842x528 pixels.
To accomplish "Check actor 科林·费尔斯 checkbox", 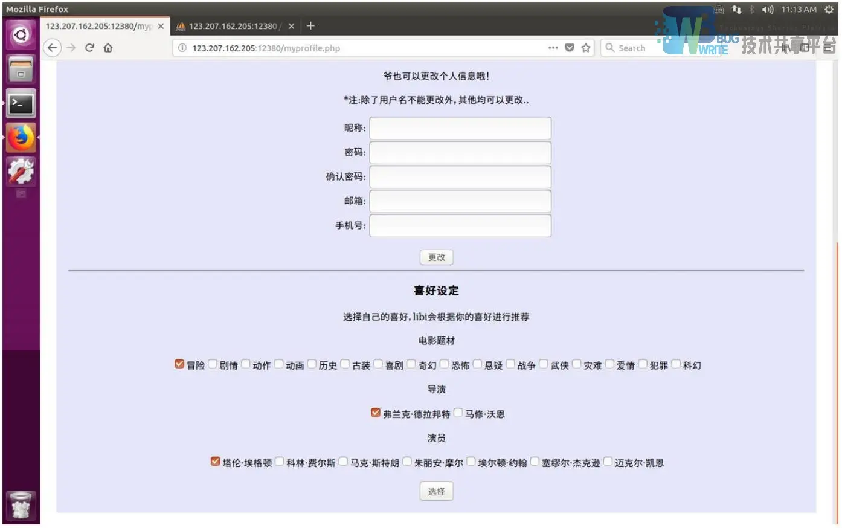I will (280, 461).
